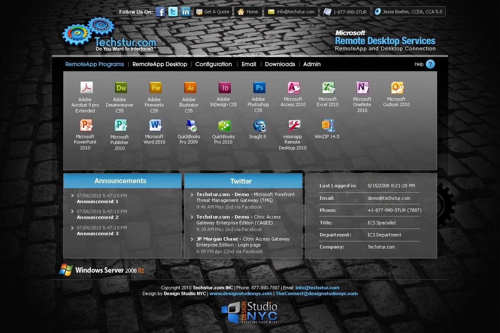This screenshot has height=333, width=500.
Task: Open Announcement 3
Action: 97,234
